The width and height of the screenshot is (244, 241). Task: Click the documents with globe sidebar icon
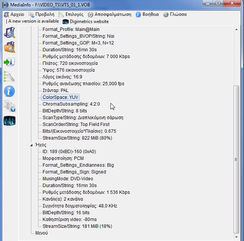(9, 106)
